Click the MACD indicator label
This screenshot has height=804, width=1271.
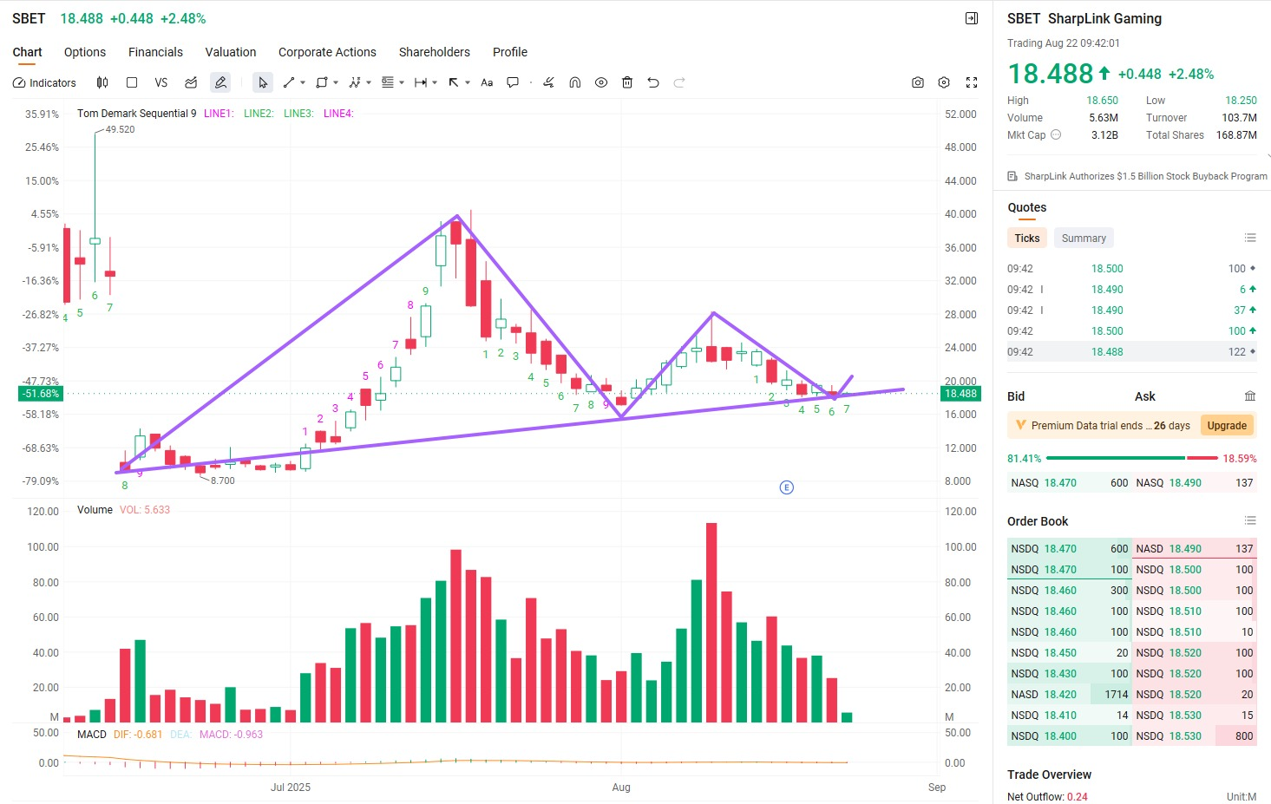(92, 735)
